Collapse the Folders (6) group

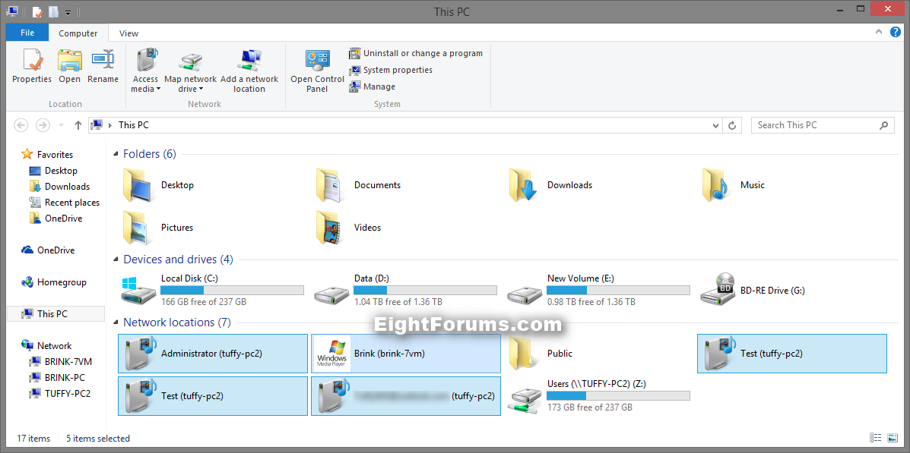pos(116,155)
